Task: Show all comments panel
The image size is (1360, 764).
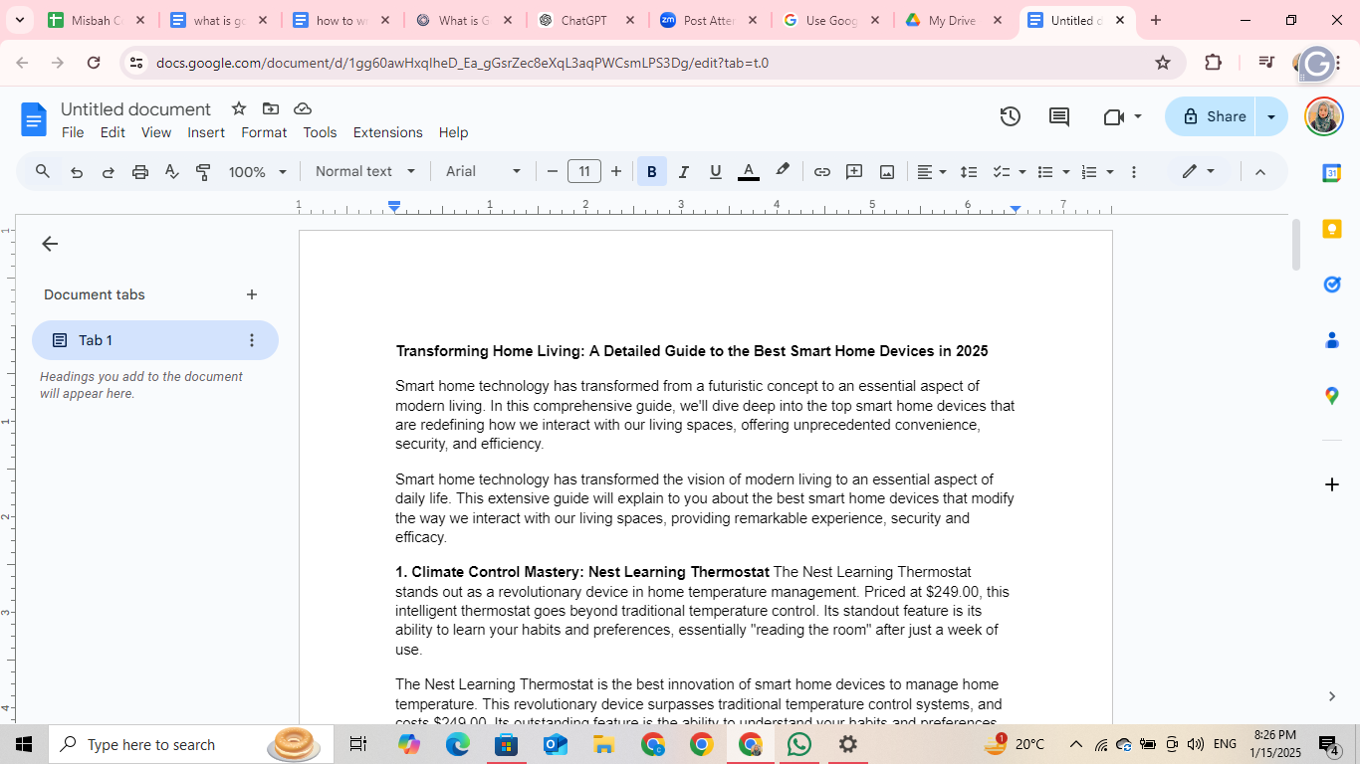Action: tap(1059, 116)
